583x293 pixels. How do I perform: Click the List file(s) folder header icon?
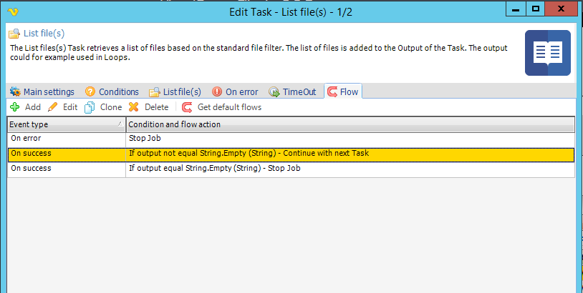(14, 34)
